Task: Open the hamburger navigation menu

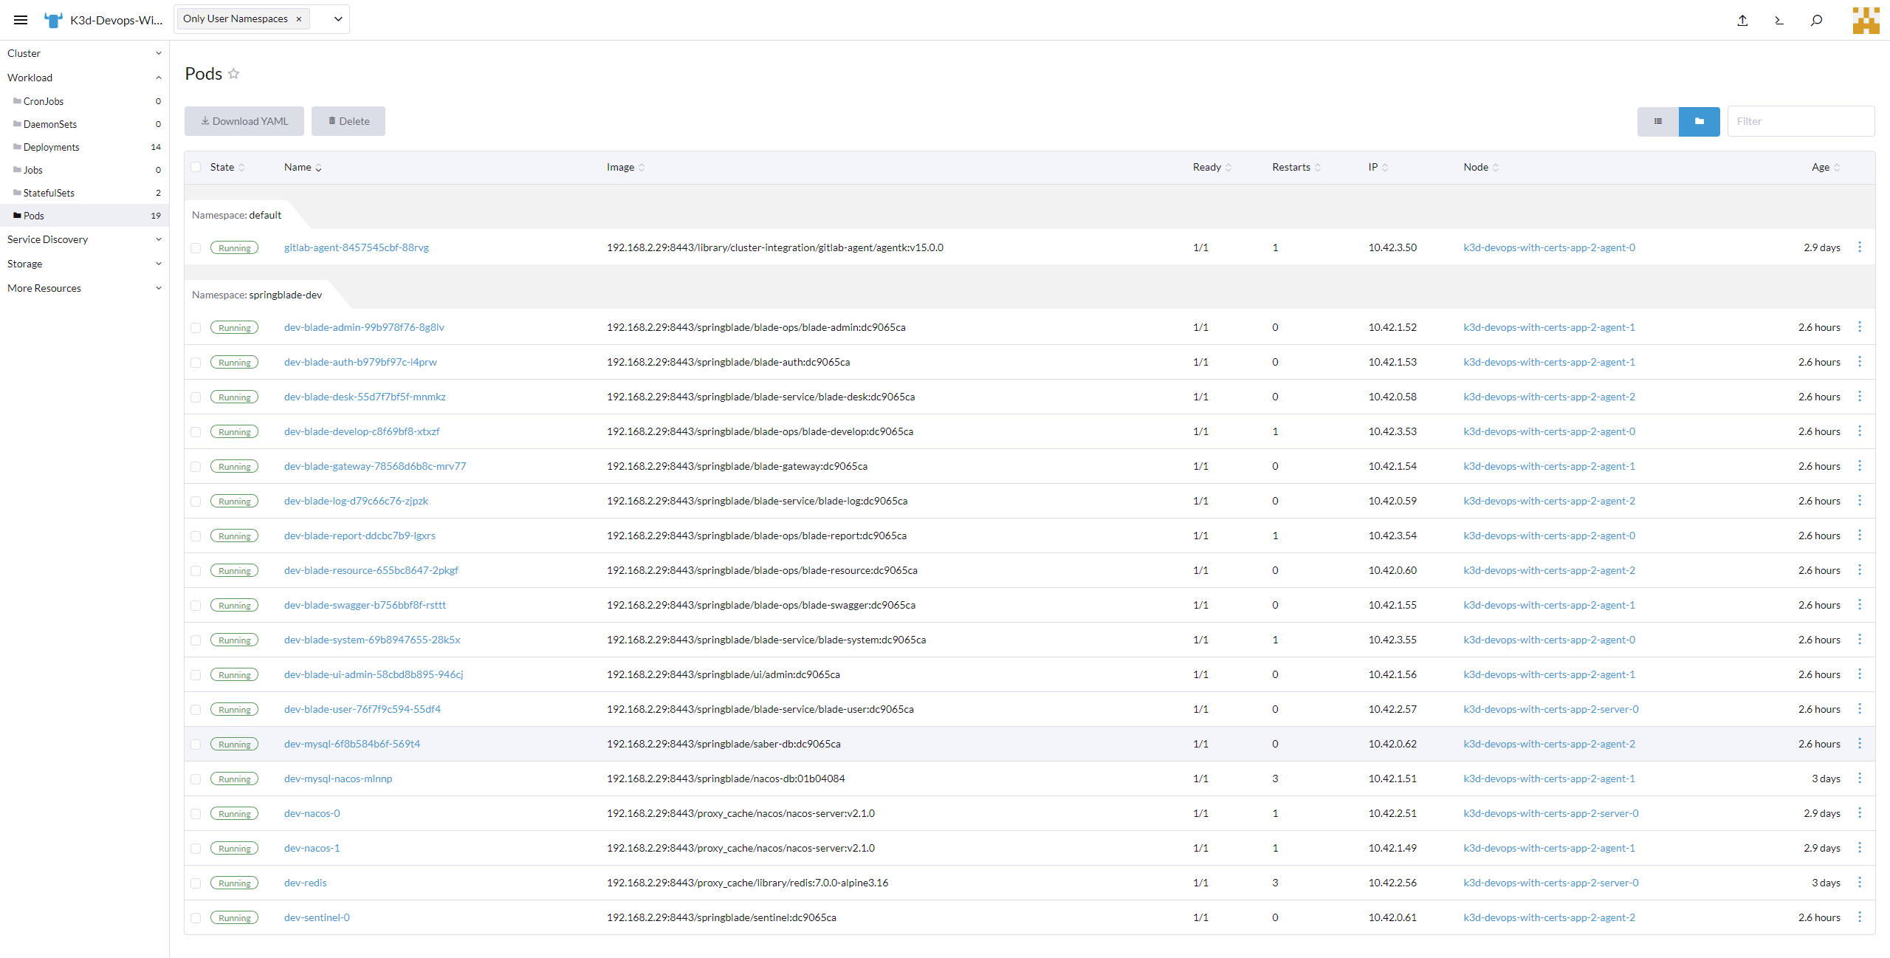Action: click(21, 20)
